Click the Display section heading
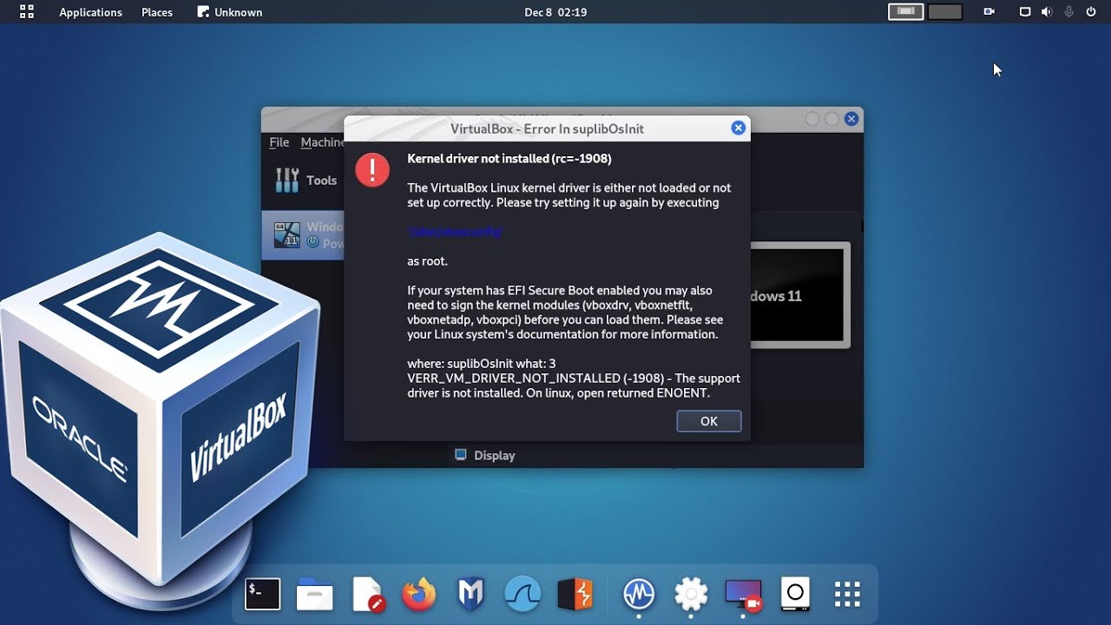1111x625 pixels. [x=494, y=455]
